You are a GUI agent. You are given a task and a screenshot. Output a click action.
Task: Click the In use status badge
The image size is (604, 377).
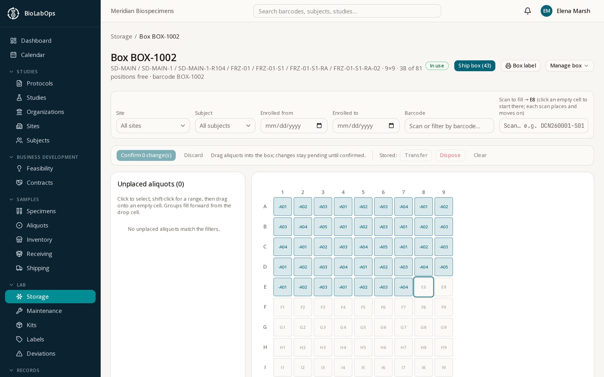coord(437,66)
